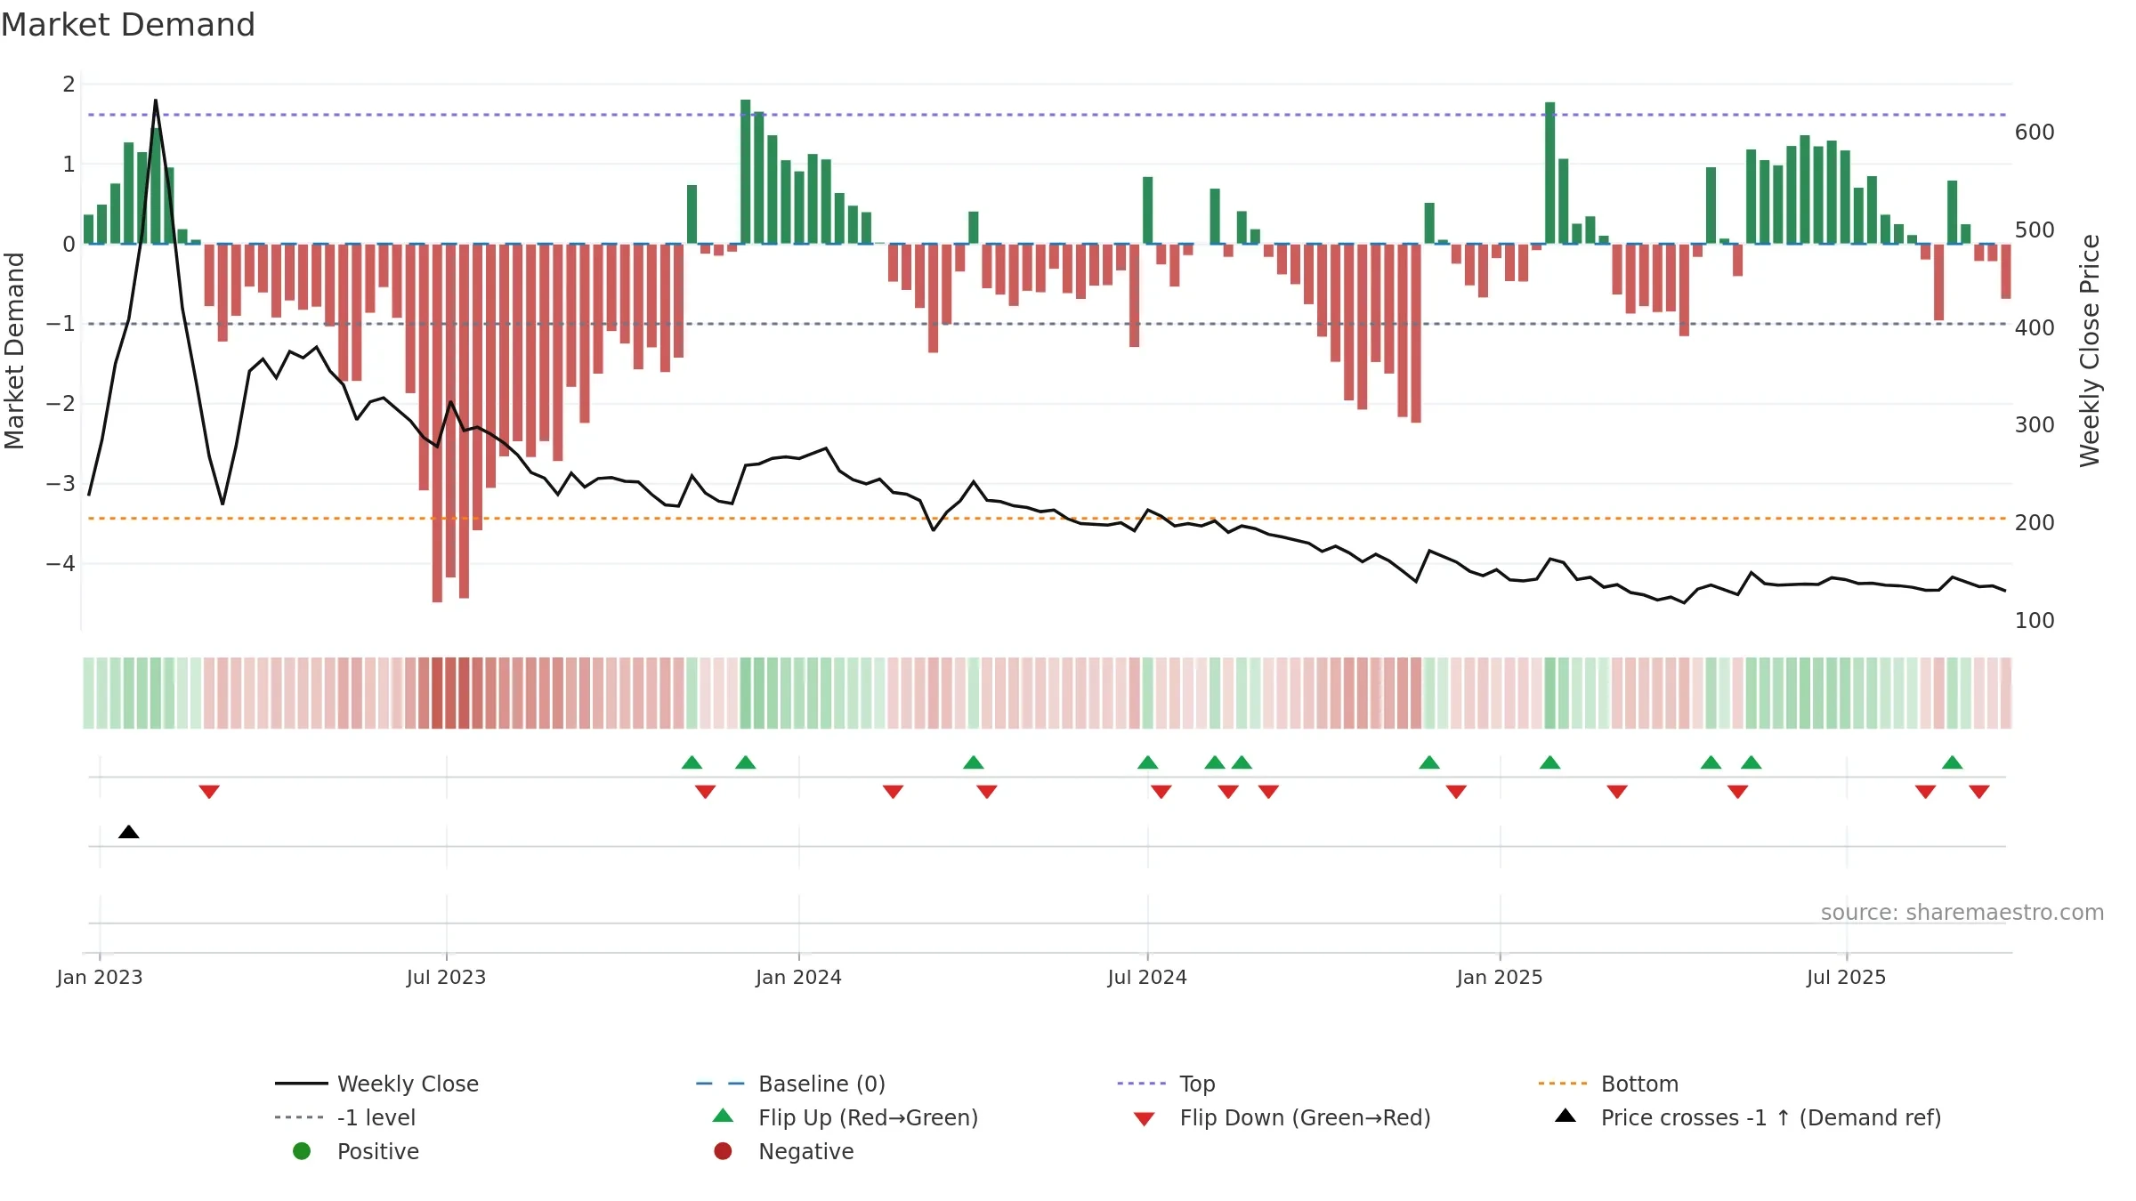This screenshot has width=2136, height=1201.
Task: Click the 'Jul 2024' x-axis label
Action: click(x=1147, y=977)
